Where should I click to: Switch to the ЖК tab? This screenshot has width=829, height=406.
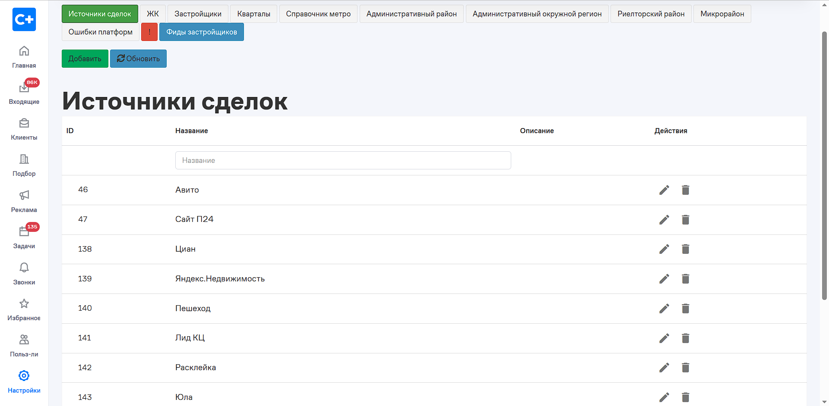point(153,14)
